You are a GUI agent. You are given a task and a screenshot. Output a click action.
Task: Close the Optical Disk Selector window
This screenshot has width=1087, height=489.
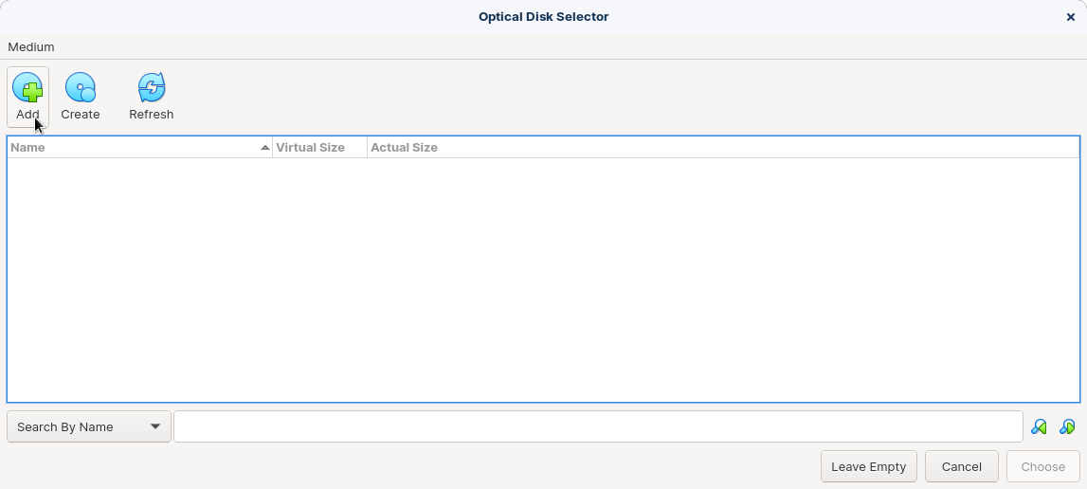[x=1070, y=17]
